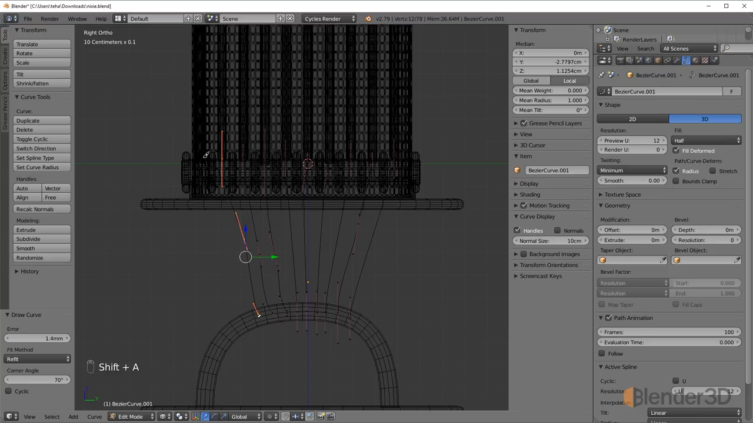Collapse the Curve Tools panel

tap(35, 97)
